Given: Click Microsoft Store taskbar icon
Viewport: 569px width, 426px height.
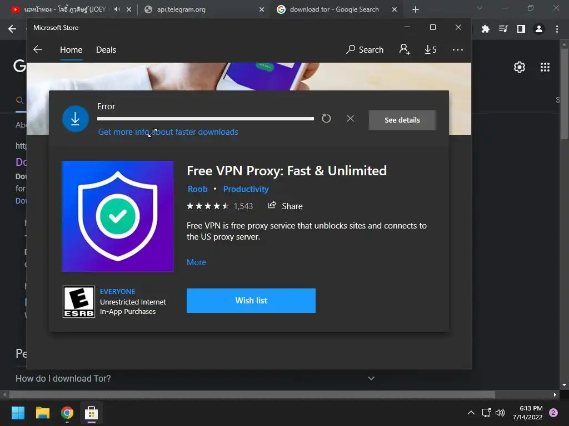Looking at the screenshot, I should (92, 413).
